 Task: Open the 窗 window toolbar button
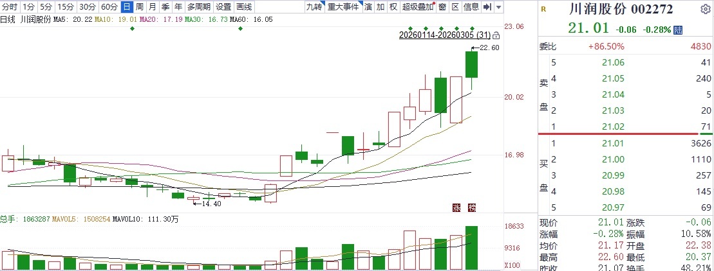coord(442,7)
